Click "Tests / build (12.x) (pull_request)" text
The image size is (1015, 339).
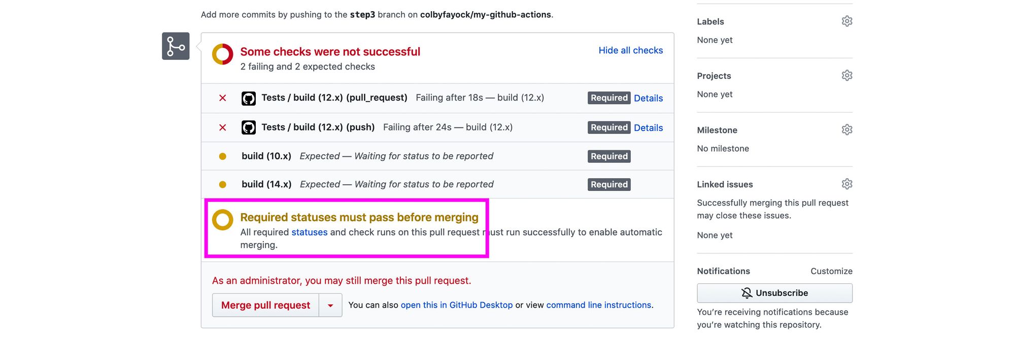coord(334,97)
